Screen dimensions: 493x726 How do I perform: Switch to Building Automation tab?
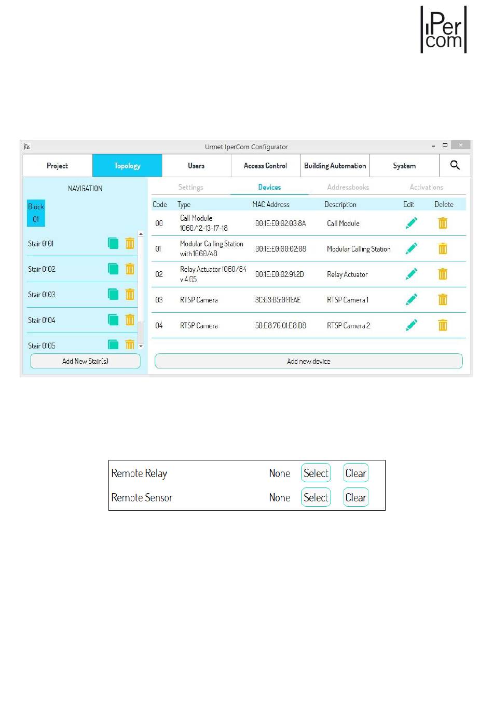335,166
